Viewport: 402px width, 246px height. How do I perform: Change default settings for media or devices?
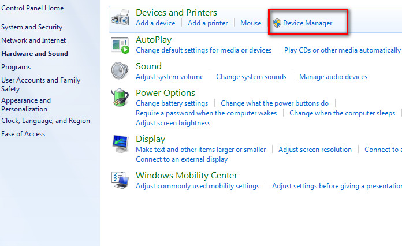203,50
